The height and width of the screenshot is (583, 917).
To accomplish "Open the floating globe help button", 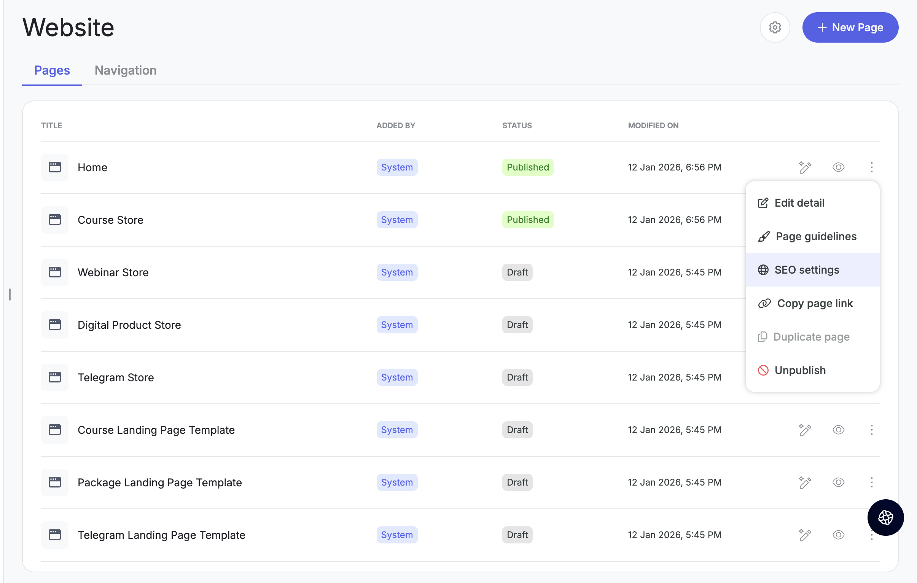I will point(885,518).
